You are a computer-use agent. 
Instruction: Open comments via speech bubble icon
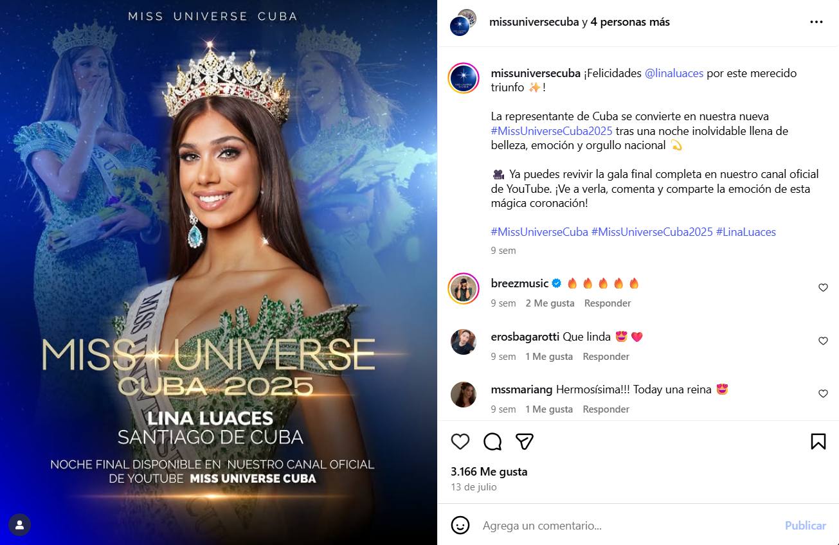tap(492, 442)
